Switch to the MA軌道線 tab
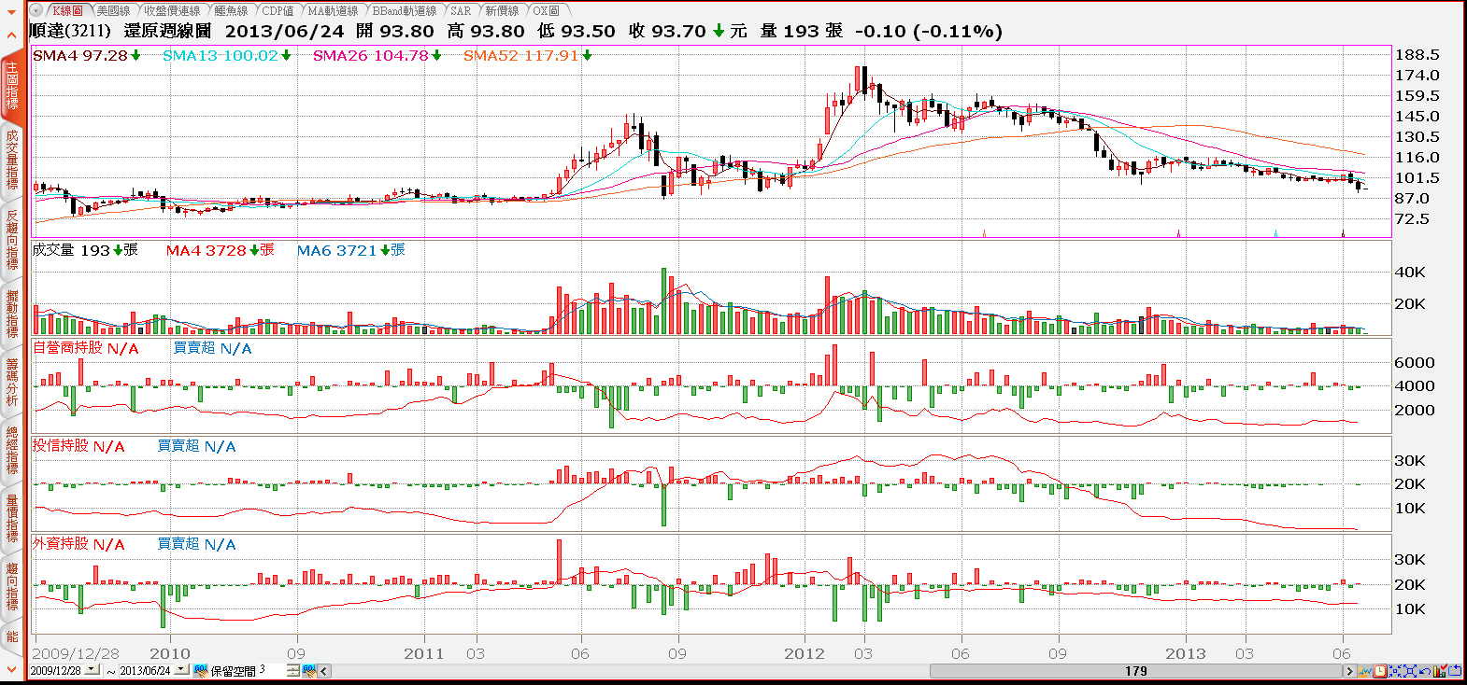 click(x=333, y=10)
